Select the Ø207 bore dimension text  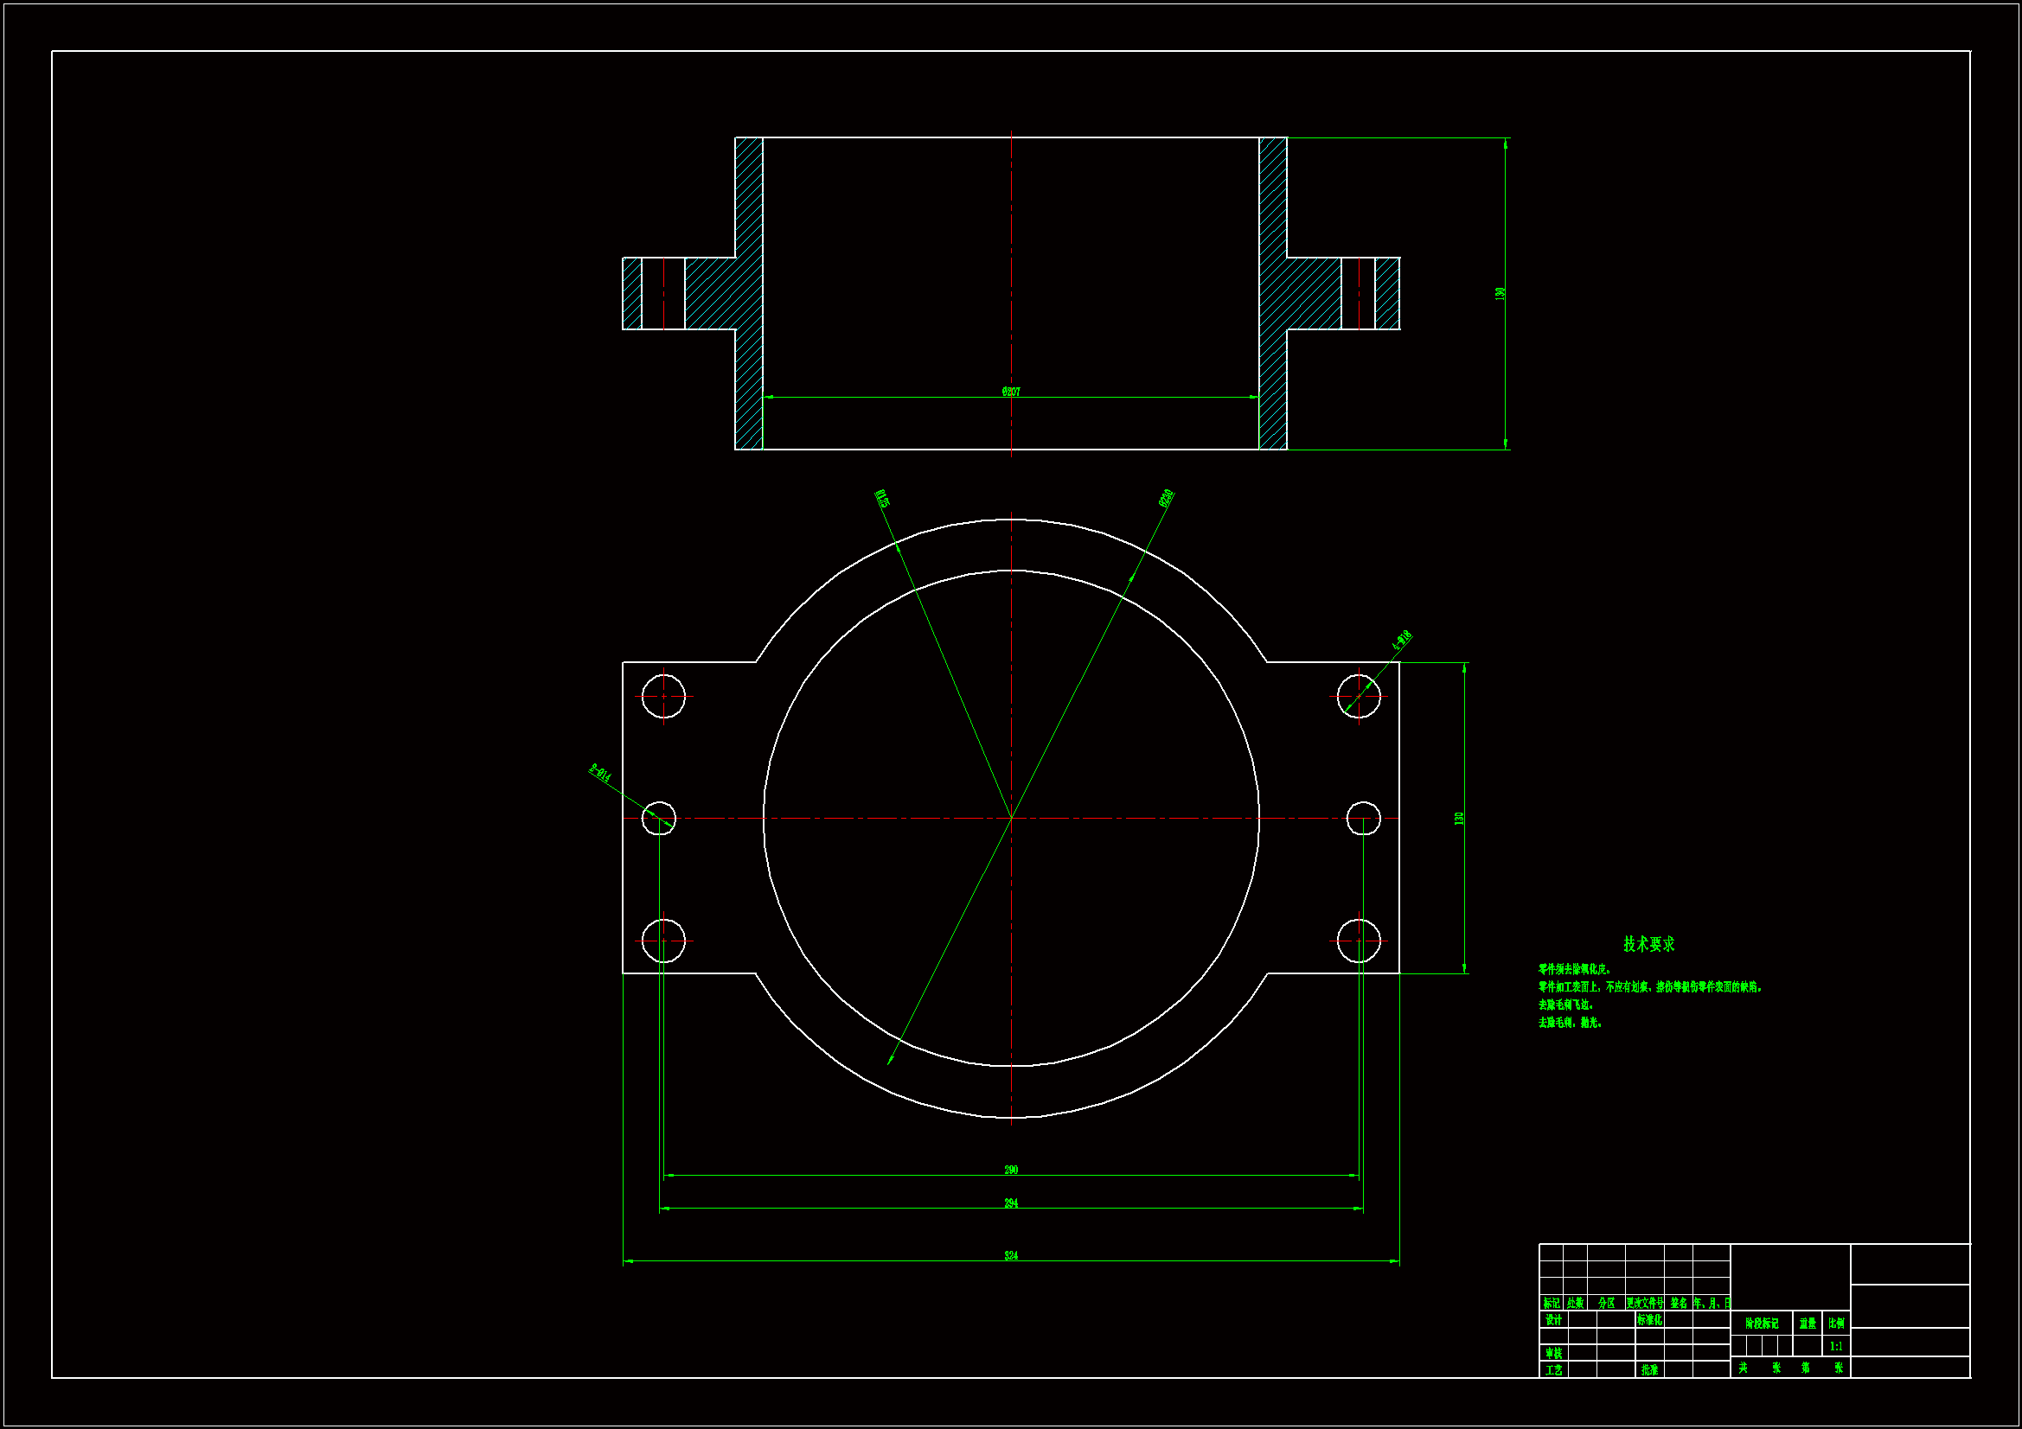point(1011,392)
